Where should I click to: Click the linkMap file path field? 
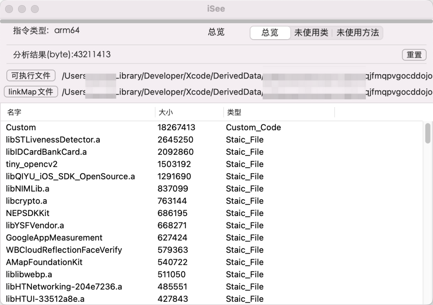click(247, 92)
